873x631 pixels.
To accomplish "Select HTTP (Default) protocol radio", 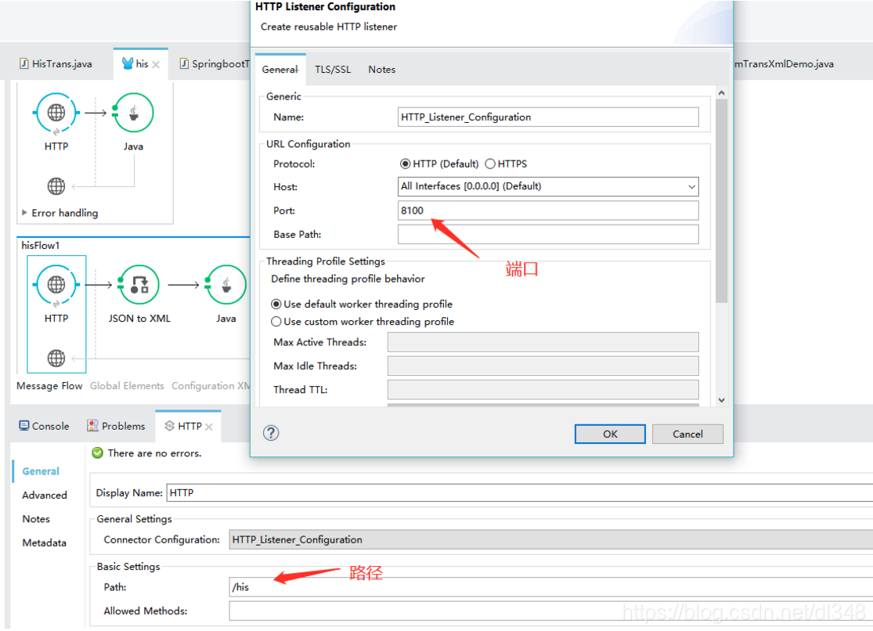I will pos(406,164).
